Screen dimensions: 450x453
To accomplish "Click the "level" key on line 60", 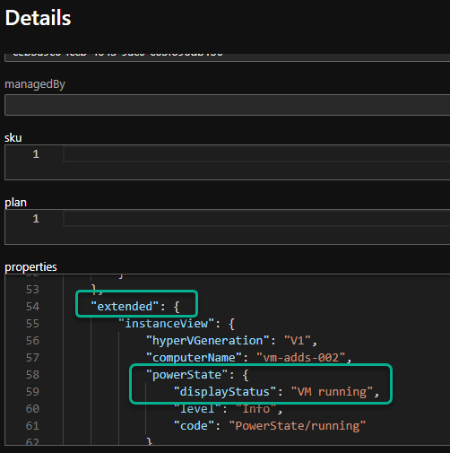I will [197, 409].
